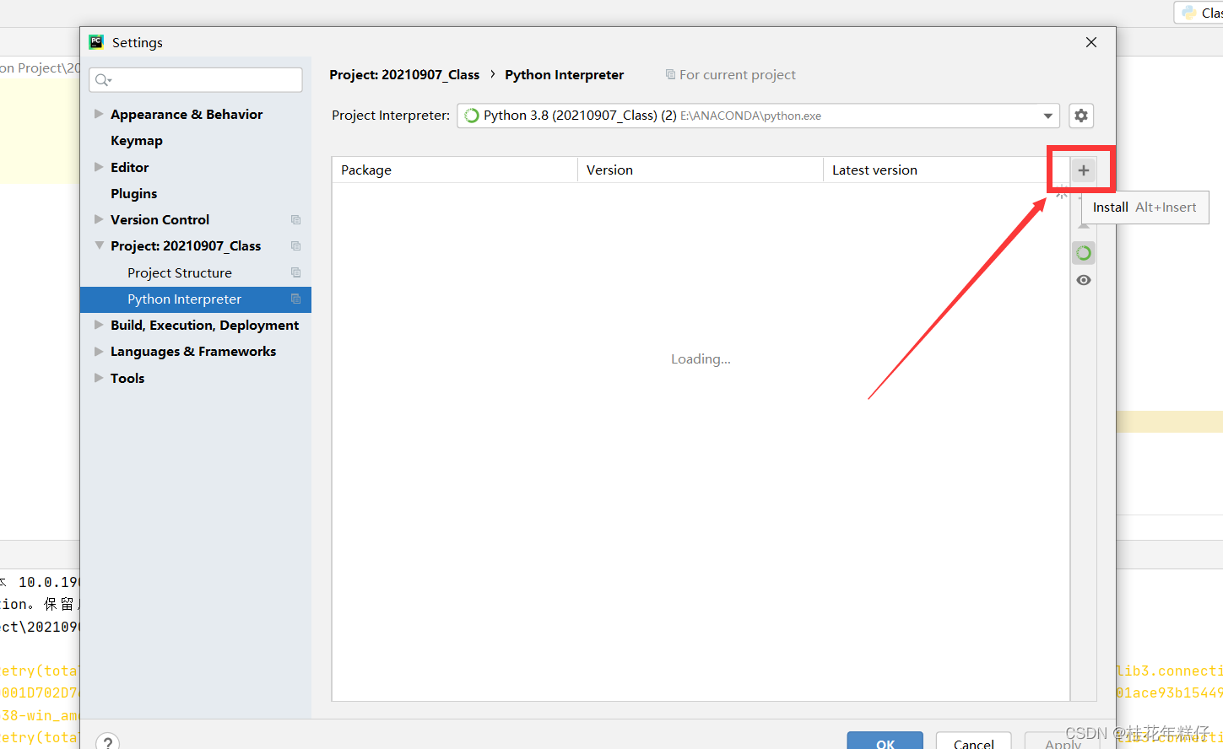Click the project-level icon beside Project Structure

tap(295, 272)
